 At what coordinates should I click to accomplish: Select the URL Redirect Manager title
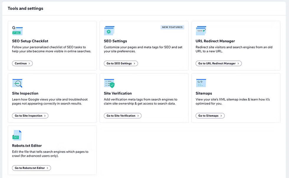point(215,41)
